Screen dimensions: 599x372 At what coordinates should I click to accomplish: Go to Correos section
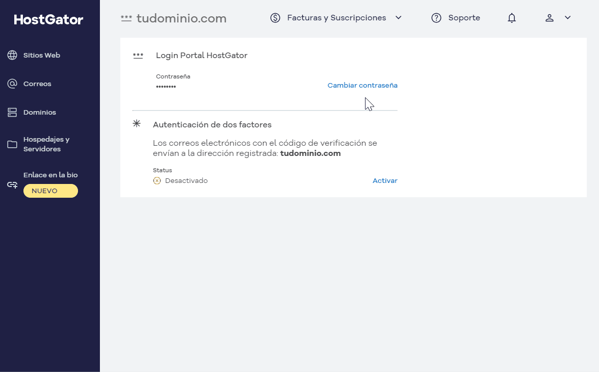[37, 84]
